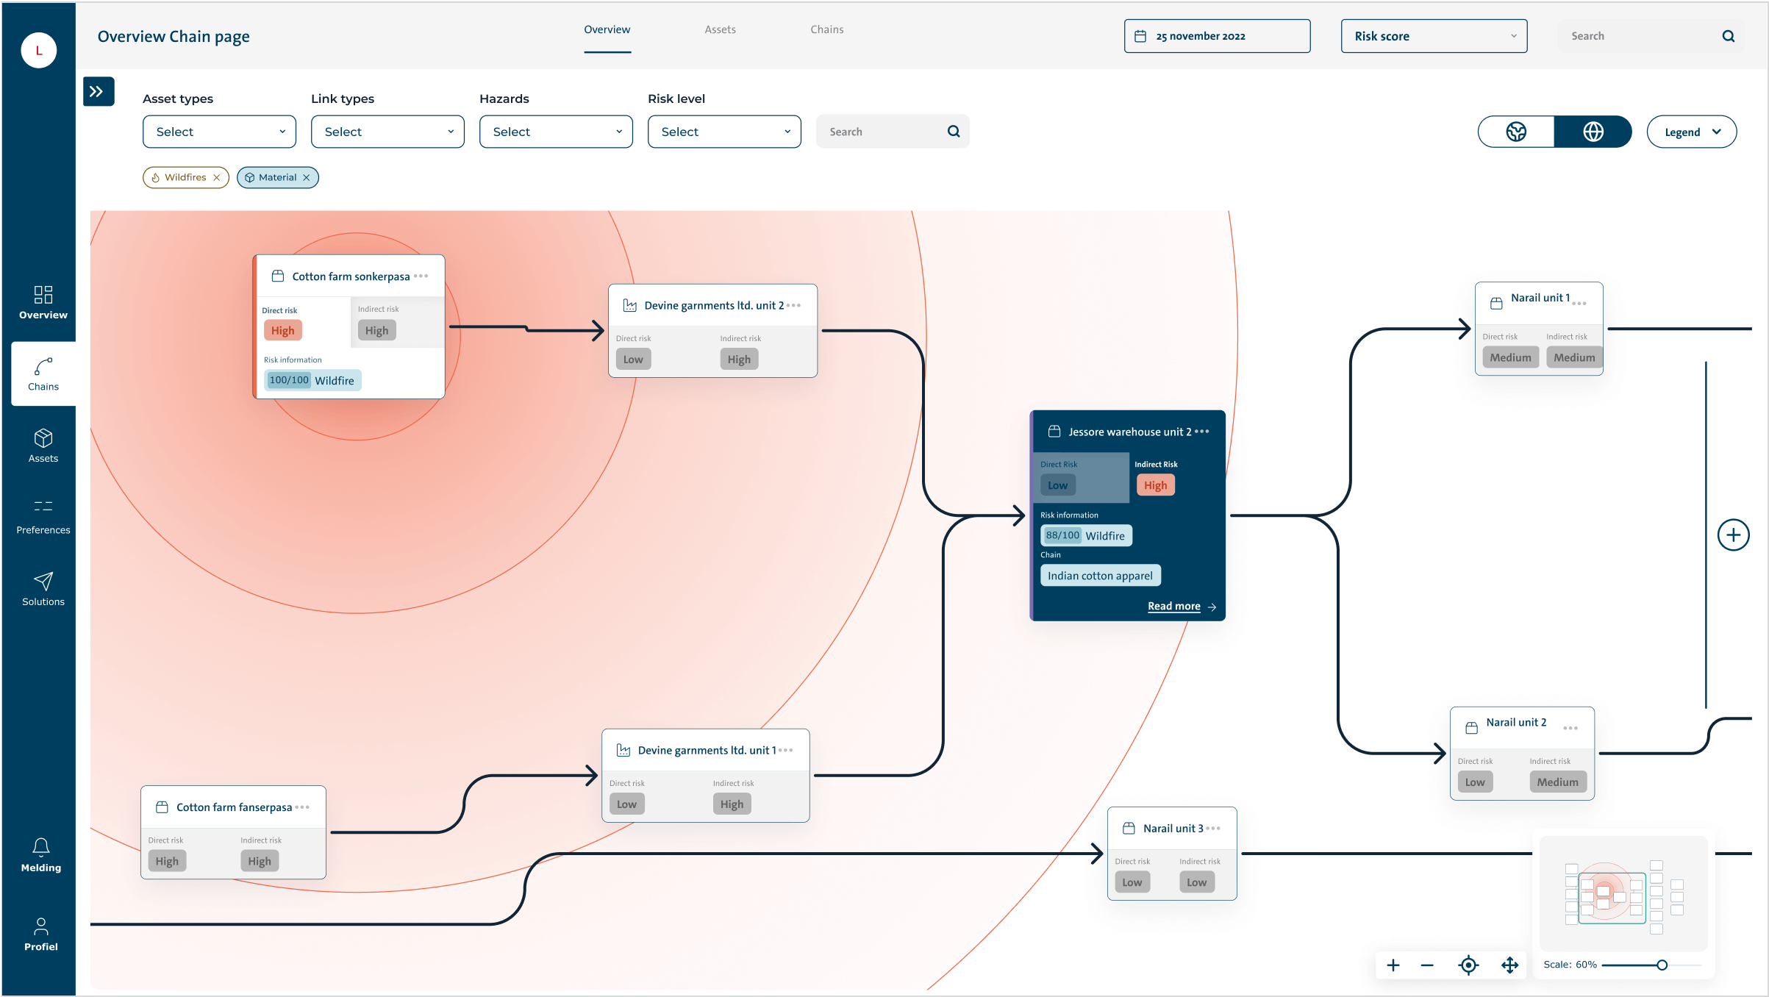Expand the Legend dropdown
This screenshot has width=1769, height=997.
point(1691,132)
